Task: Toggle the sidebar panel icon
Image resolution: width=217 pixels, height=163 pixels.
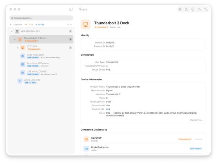Action: [71, 9]
